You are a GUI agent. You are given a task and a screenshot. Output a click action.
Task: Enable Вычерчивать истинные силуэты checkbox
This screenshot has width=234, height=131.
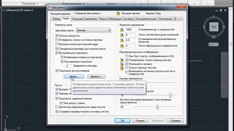click(127, 72)
